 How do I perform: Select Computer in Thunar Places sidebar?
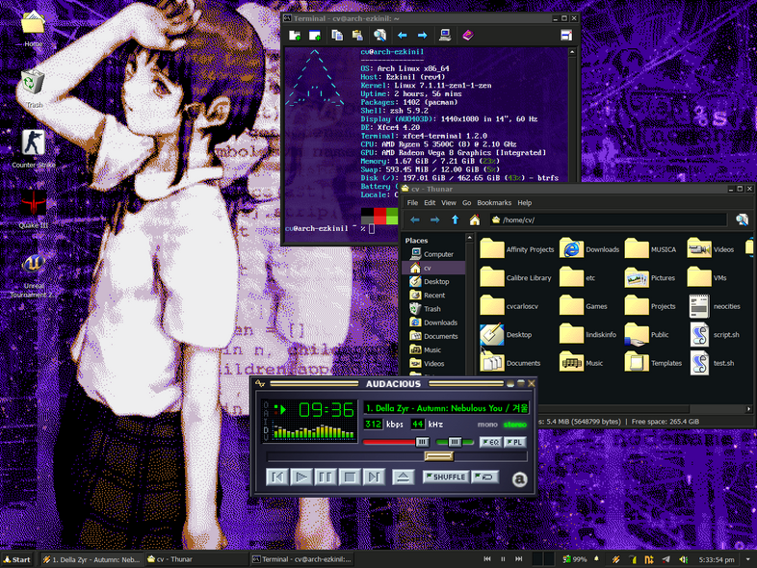point(431,254)
